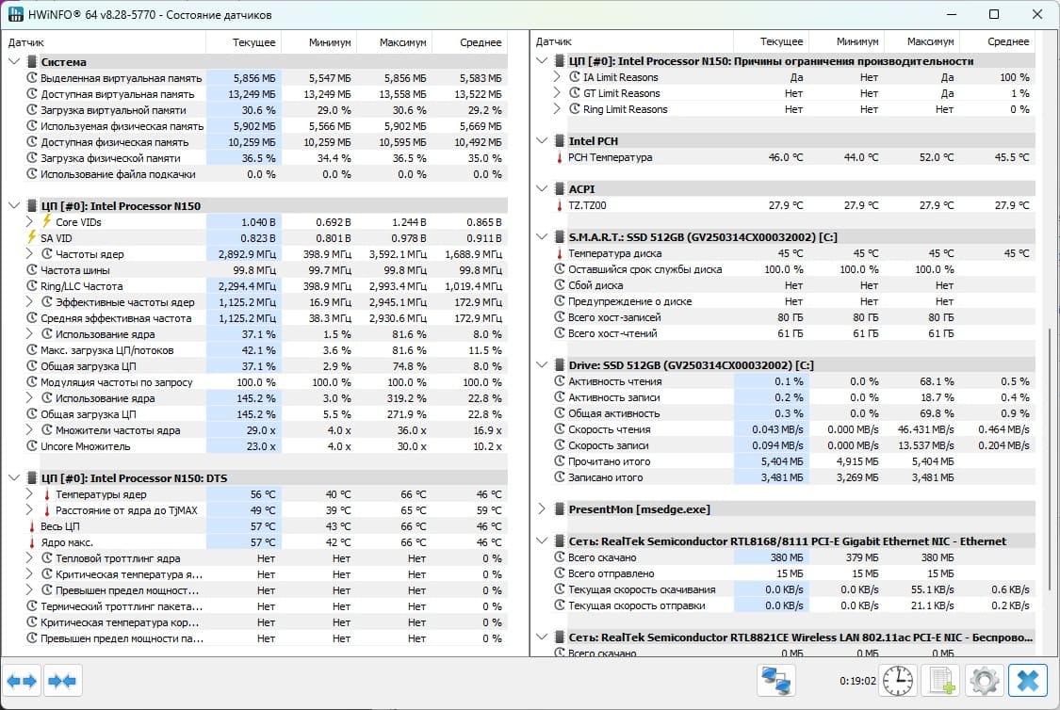The width and height of the screenshot is (1060, 710).
Task: Click the clock icon beside Всего отправлено
Action: point(559,573)
